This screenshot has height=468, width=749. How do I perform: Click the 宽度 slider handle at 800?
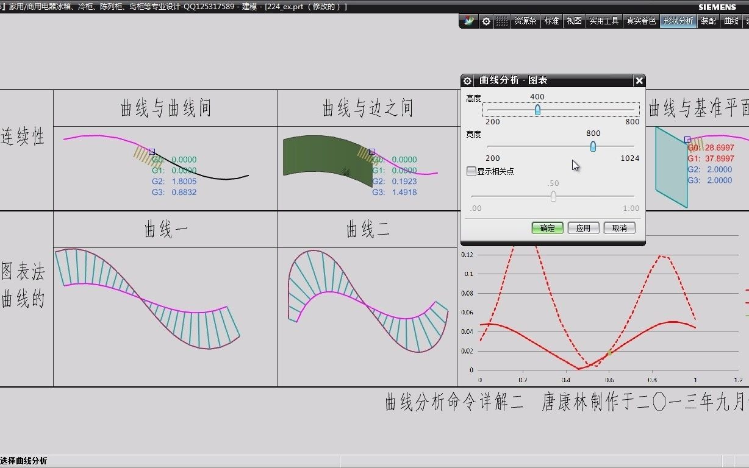pos(592,146)
